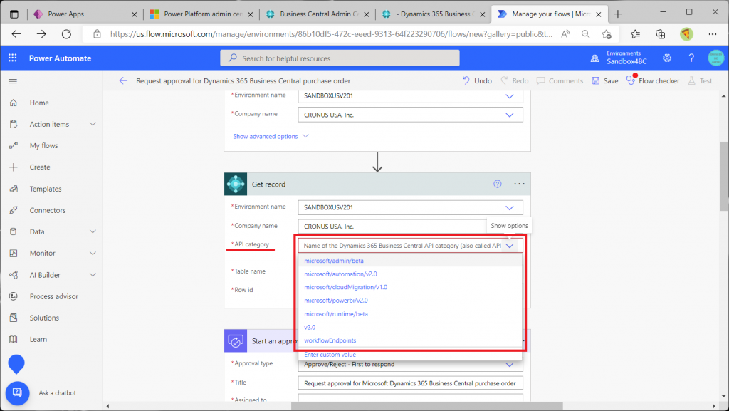Click the horizontal scrollbar thumb
The image size is (729, 411).
[x=427, y=406]
